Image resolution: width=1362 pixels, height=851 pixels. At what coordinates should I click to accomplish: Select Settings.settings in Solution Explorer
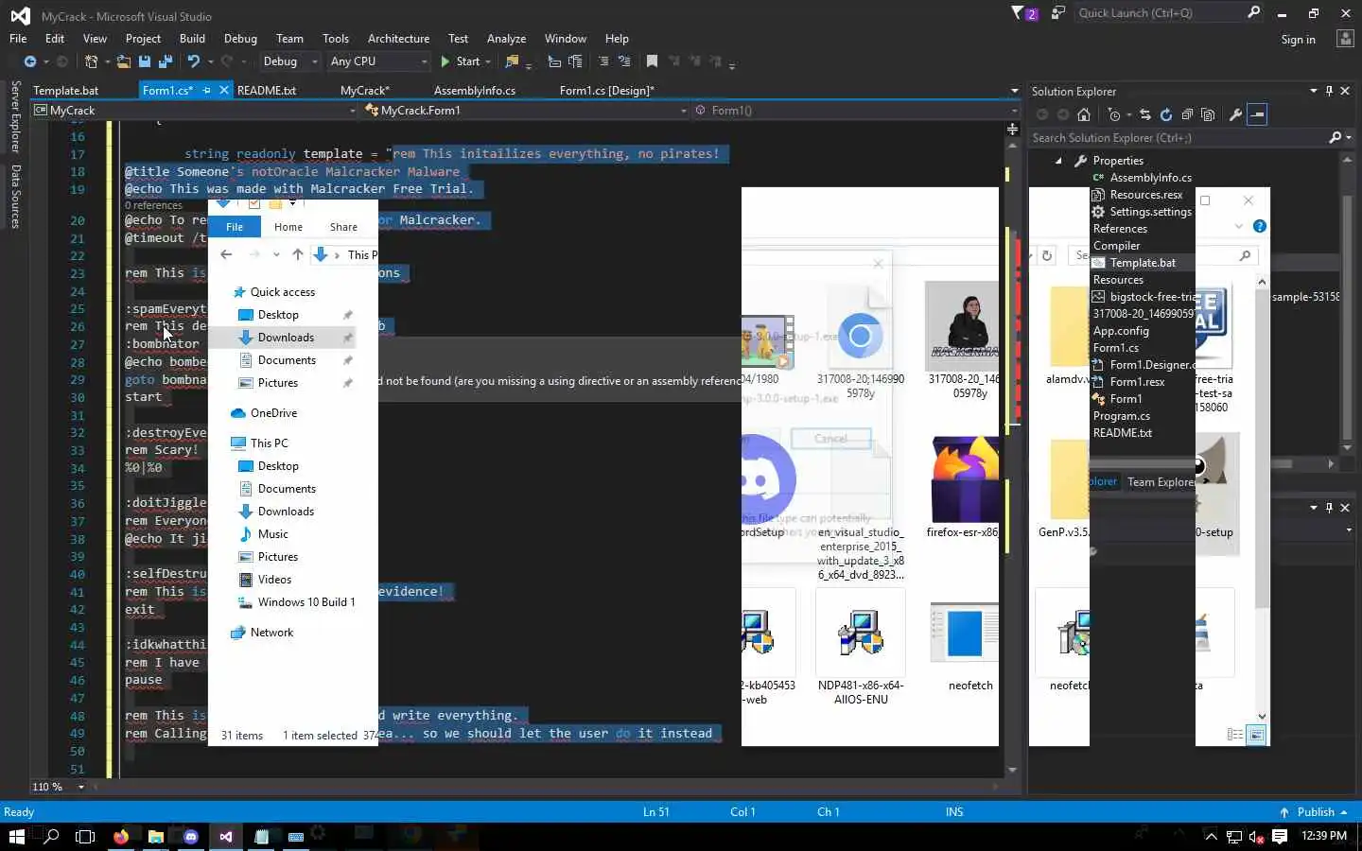point(1150,212)
